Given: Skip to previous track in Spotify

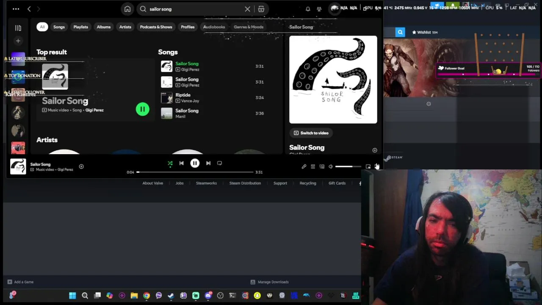Looking at the screenshot, I should (x=181, y=163).
